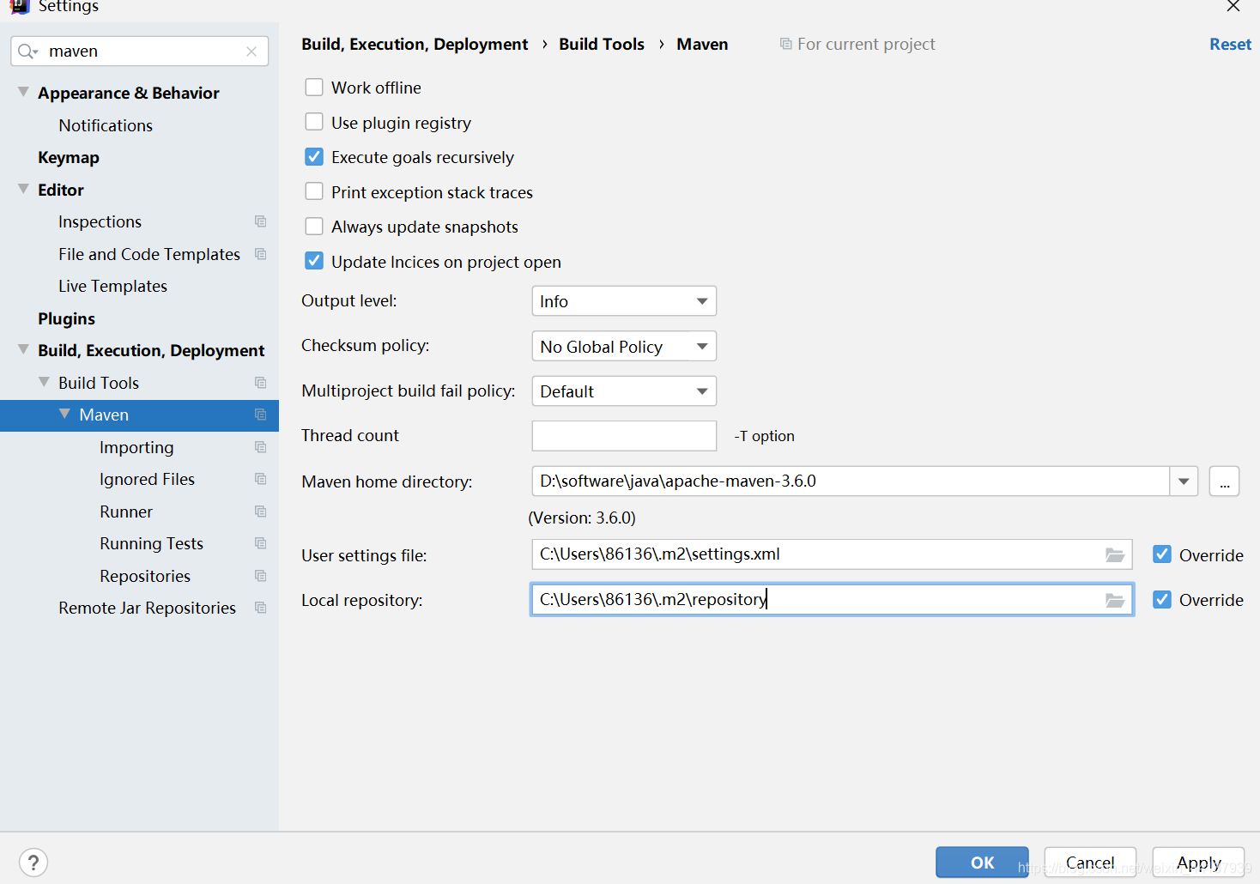Open Running Tests under Maven
The height and width of the screenshot is (884, 1260).
[151, 543]
